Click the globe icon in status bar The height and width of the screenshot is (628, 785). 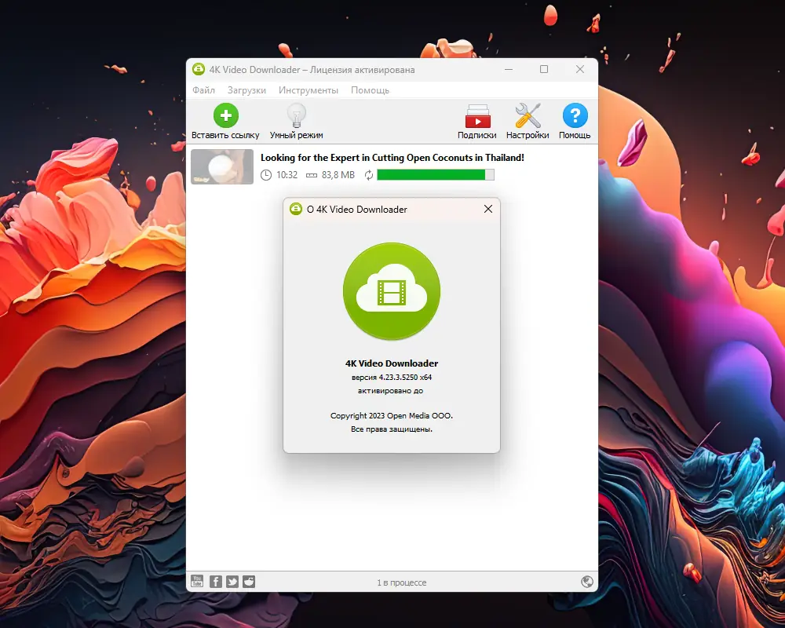tap(587, 582)
